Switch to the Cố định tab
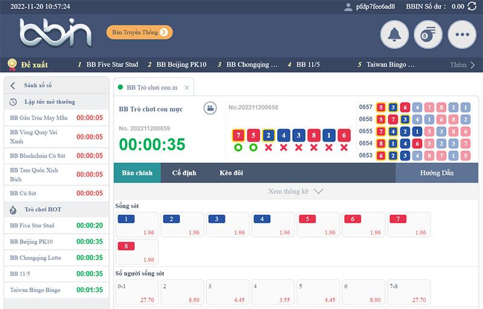This screenshot has height=309, width=483. (184, 173)
